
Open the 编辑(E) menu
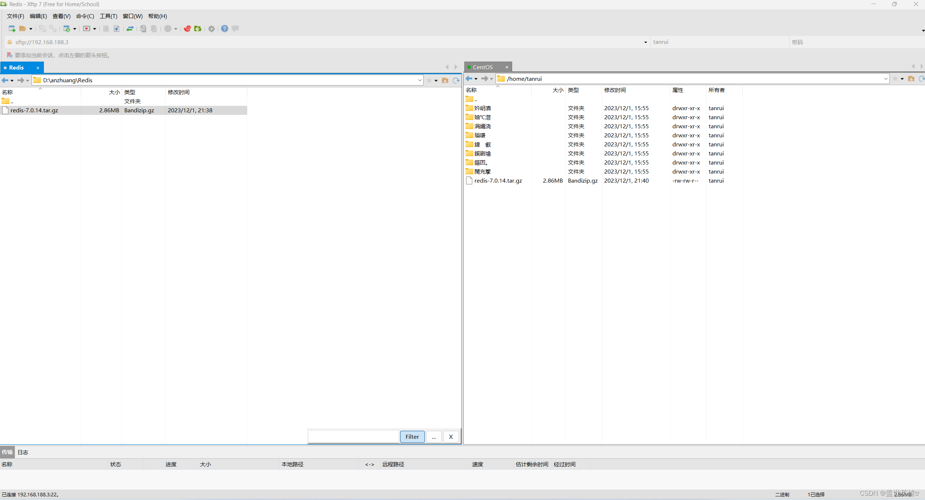pos(38,16)
